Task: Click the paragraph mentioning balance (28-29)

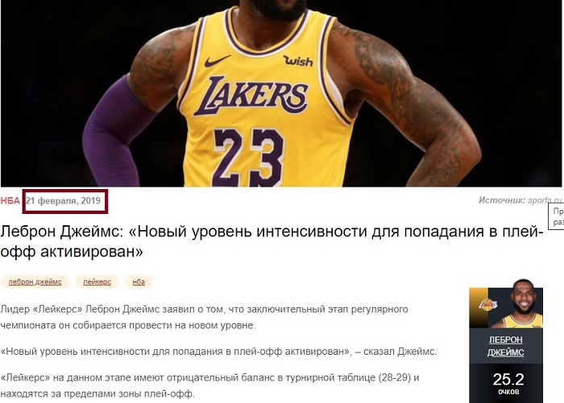Action: pyautogui.click(x=209, y=386)
